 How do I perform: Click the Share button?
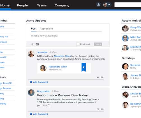pos(98,44)
